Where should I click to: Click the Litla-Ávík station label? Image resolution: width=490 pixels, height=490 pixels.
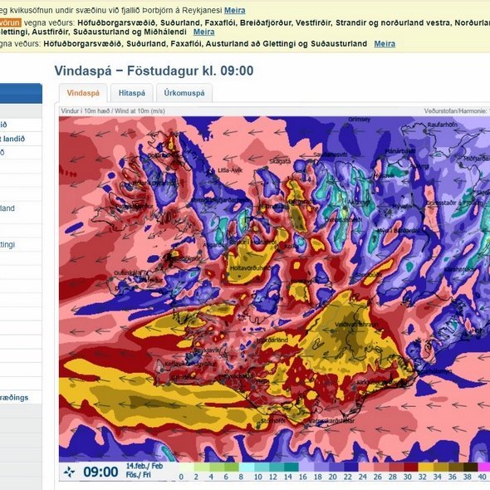[x=230, y=170]
